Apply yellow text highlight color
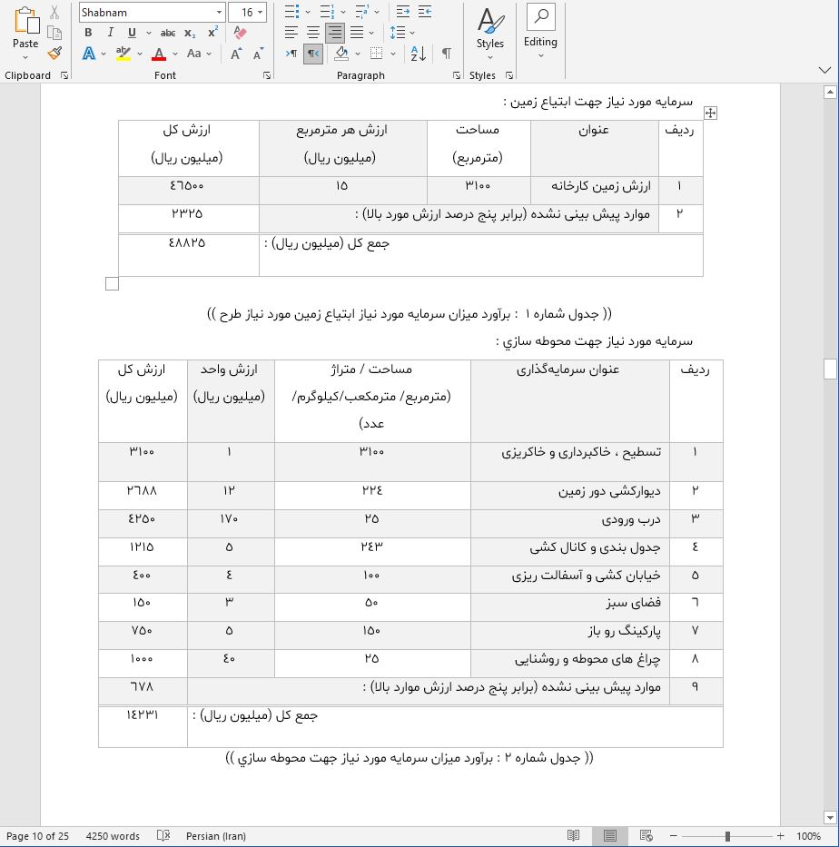The height and width of the screenshot is (847, 839). click(123, 54)
